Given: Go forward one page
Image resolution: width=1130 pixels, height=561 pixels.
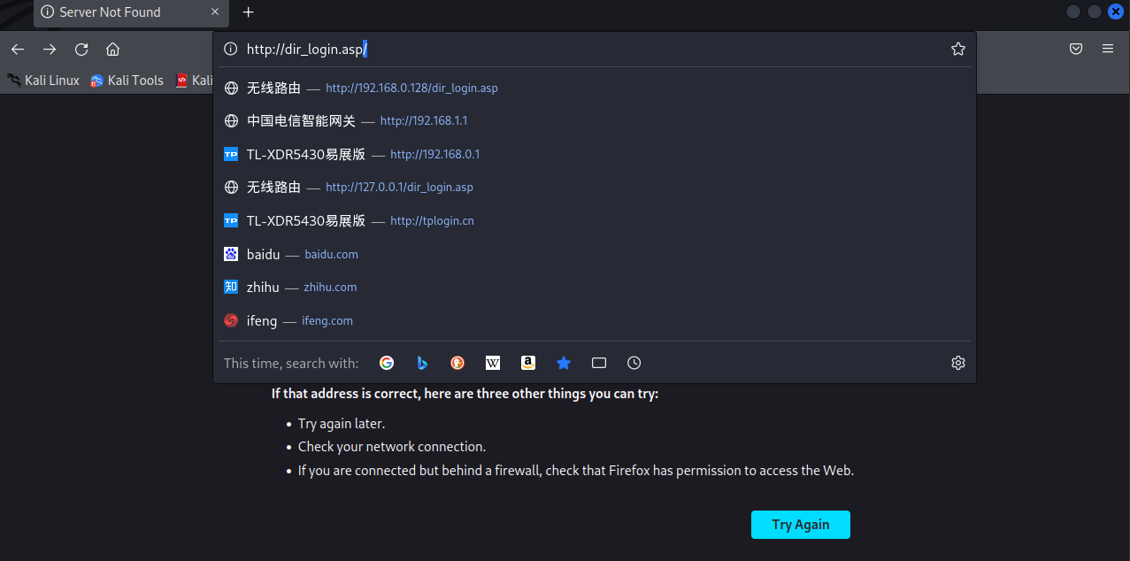Looking at the screenshot, I should (x=50, y=50).
